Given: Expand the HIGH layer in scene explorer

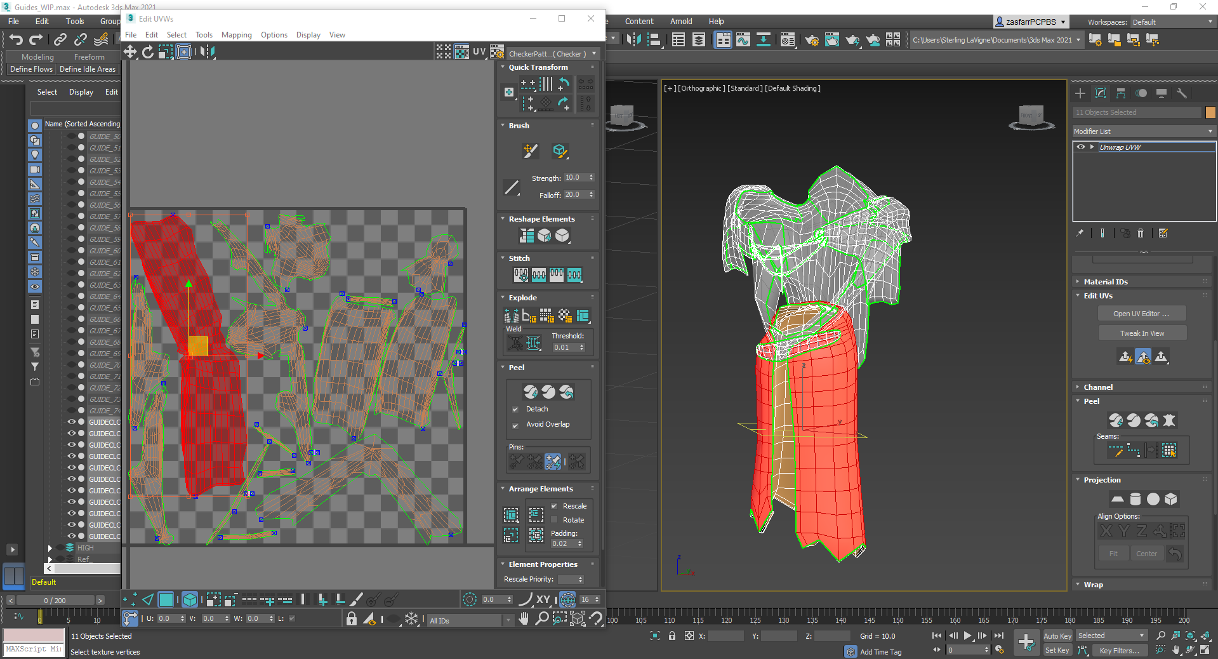Looking at the screenshot, I should click(50, 548).
